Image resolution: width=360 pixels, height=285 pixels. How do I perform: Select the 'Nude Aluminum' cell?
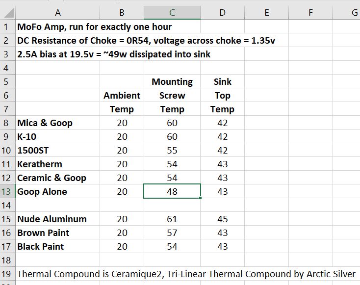pos(57,219)
